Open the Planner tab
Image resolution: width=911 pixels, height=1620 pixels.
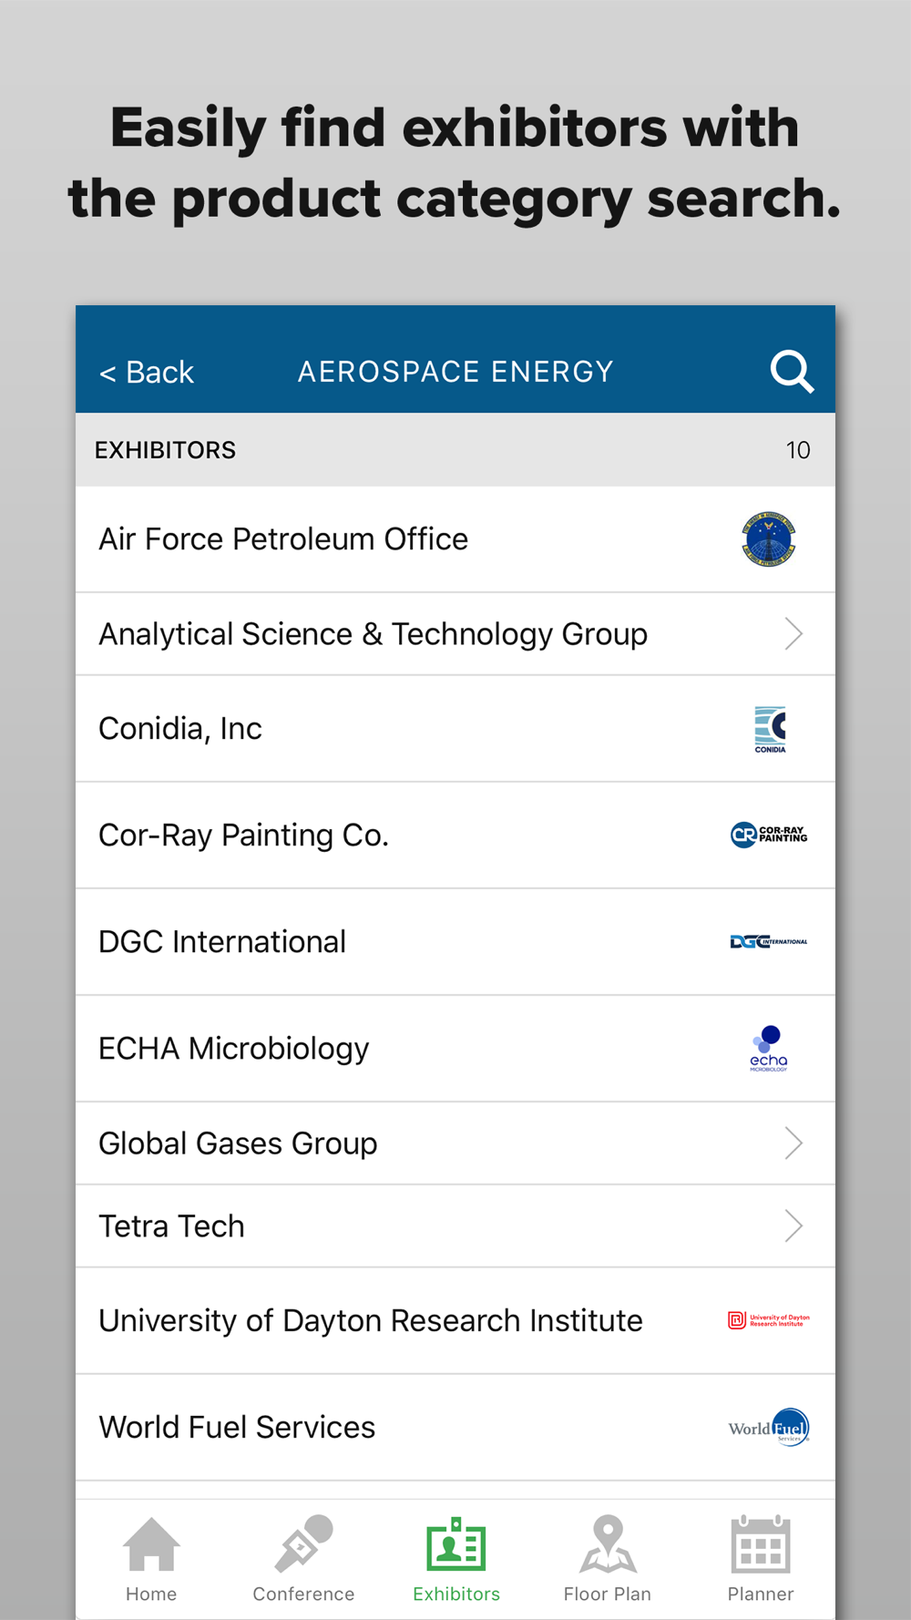(761, 1558)
